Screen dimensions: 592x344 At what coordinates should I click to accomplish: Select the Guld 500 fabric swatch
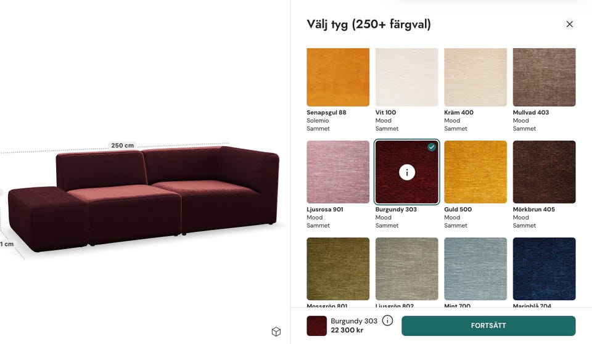point(475,172)
